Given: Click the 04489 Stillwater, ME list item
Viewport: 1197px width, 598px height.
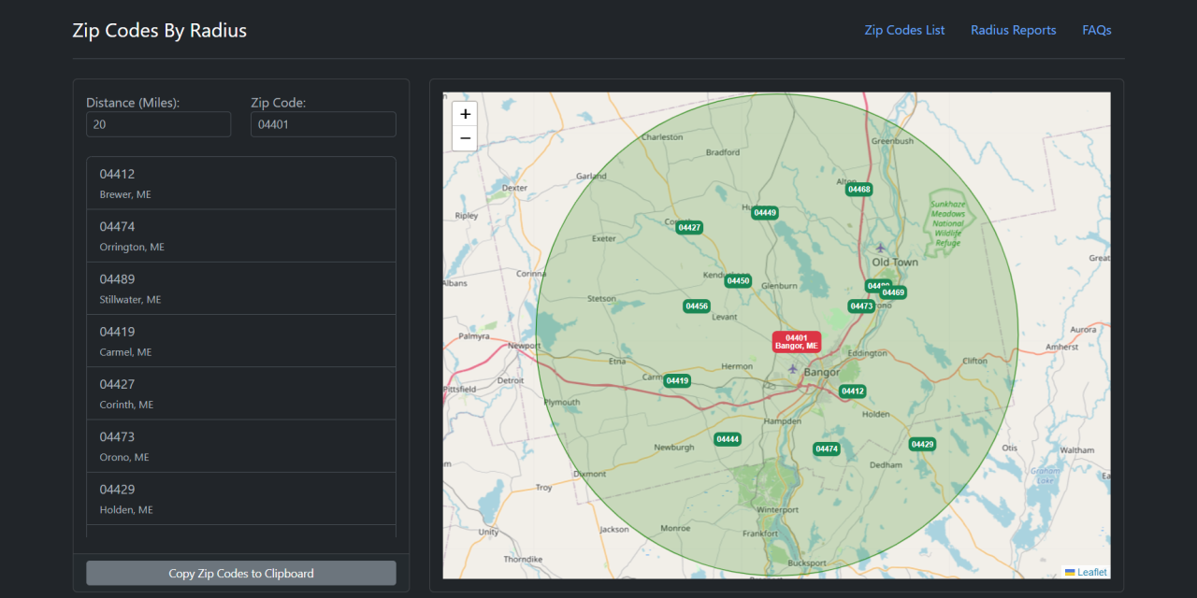Looking at the screenshot, I should point(240,288).
